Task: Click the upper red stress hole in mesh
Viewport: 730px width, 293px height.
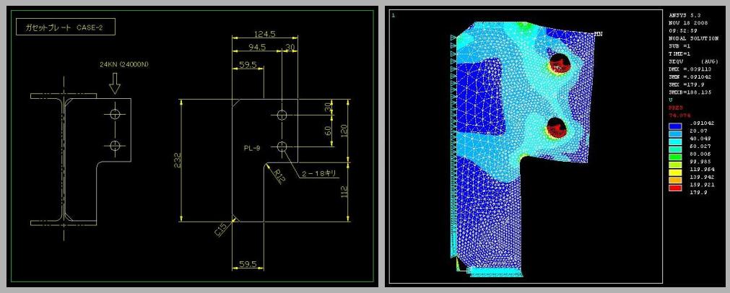Action: (557, 64)
